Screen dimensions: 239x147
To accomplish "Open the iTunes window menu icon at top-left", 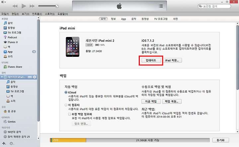I will (x=4, y=2).
